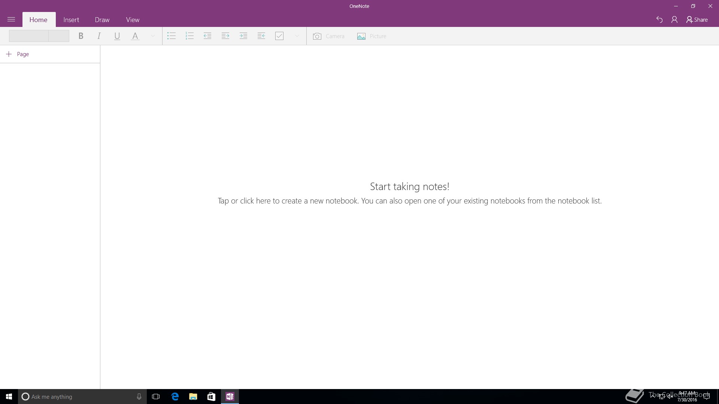Screen dimensions: 719x404
Task: Open the Action Center notifications icon
Action: tap(707, 397)
